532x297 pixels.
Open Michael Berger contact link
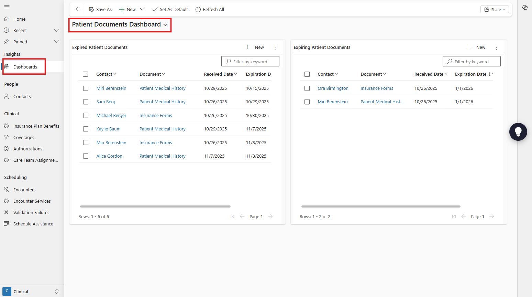click(111, 115)
